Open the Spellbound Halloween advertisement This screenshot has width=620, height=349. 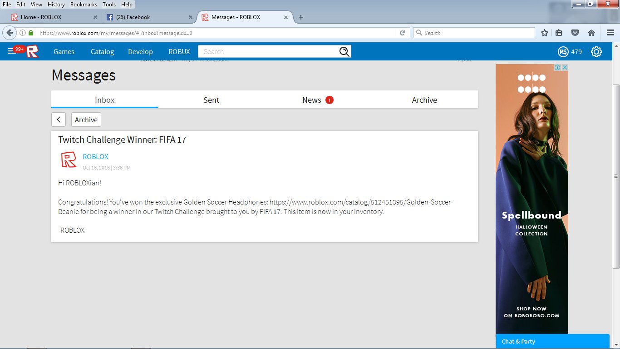(x=531, y=200)
